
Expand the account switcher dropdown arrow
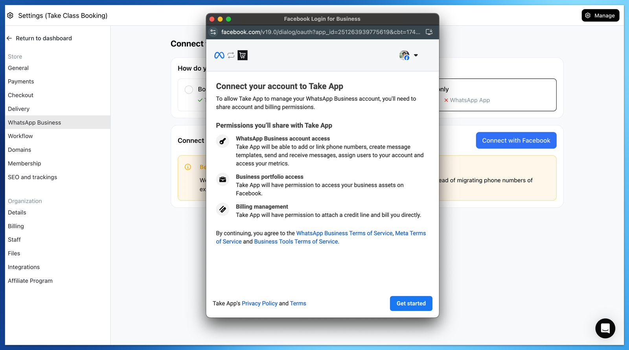tap(416, 56)
